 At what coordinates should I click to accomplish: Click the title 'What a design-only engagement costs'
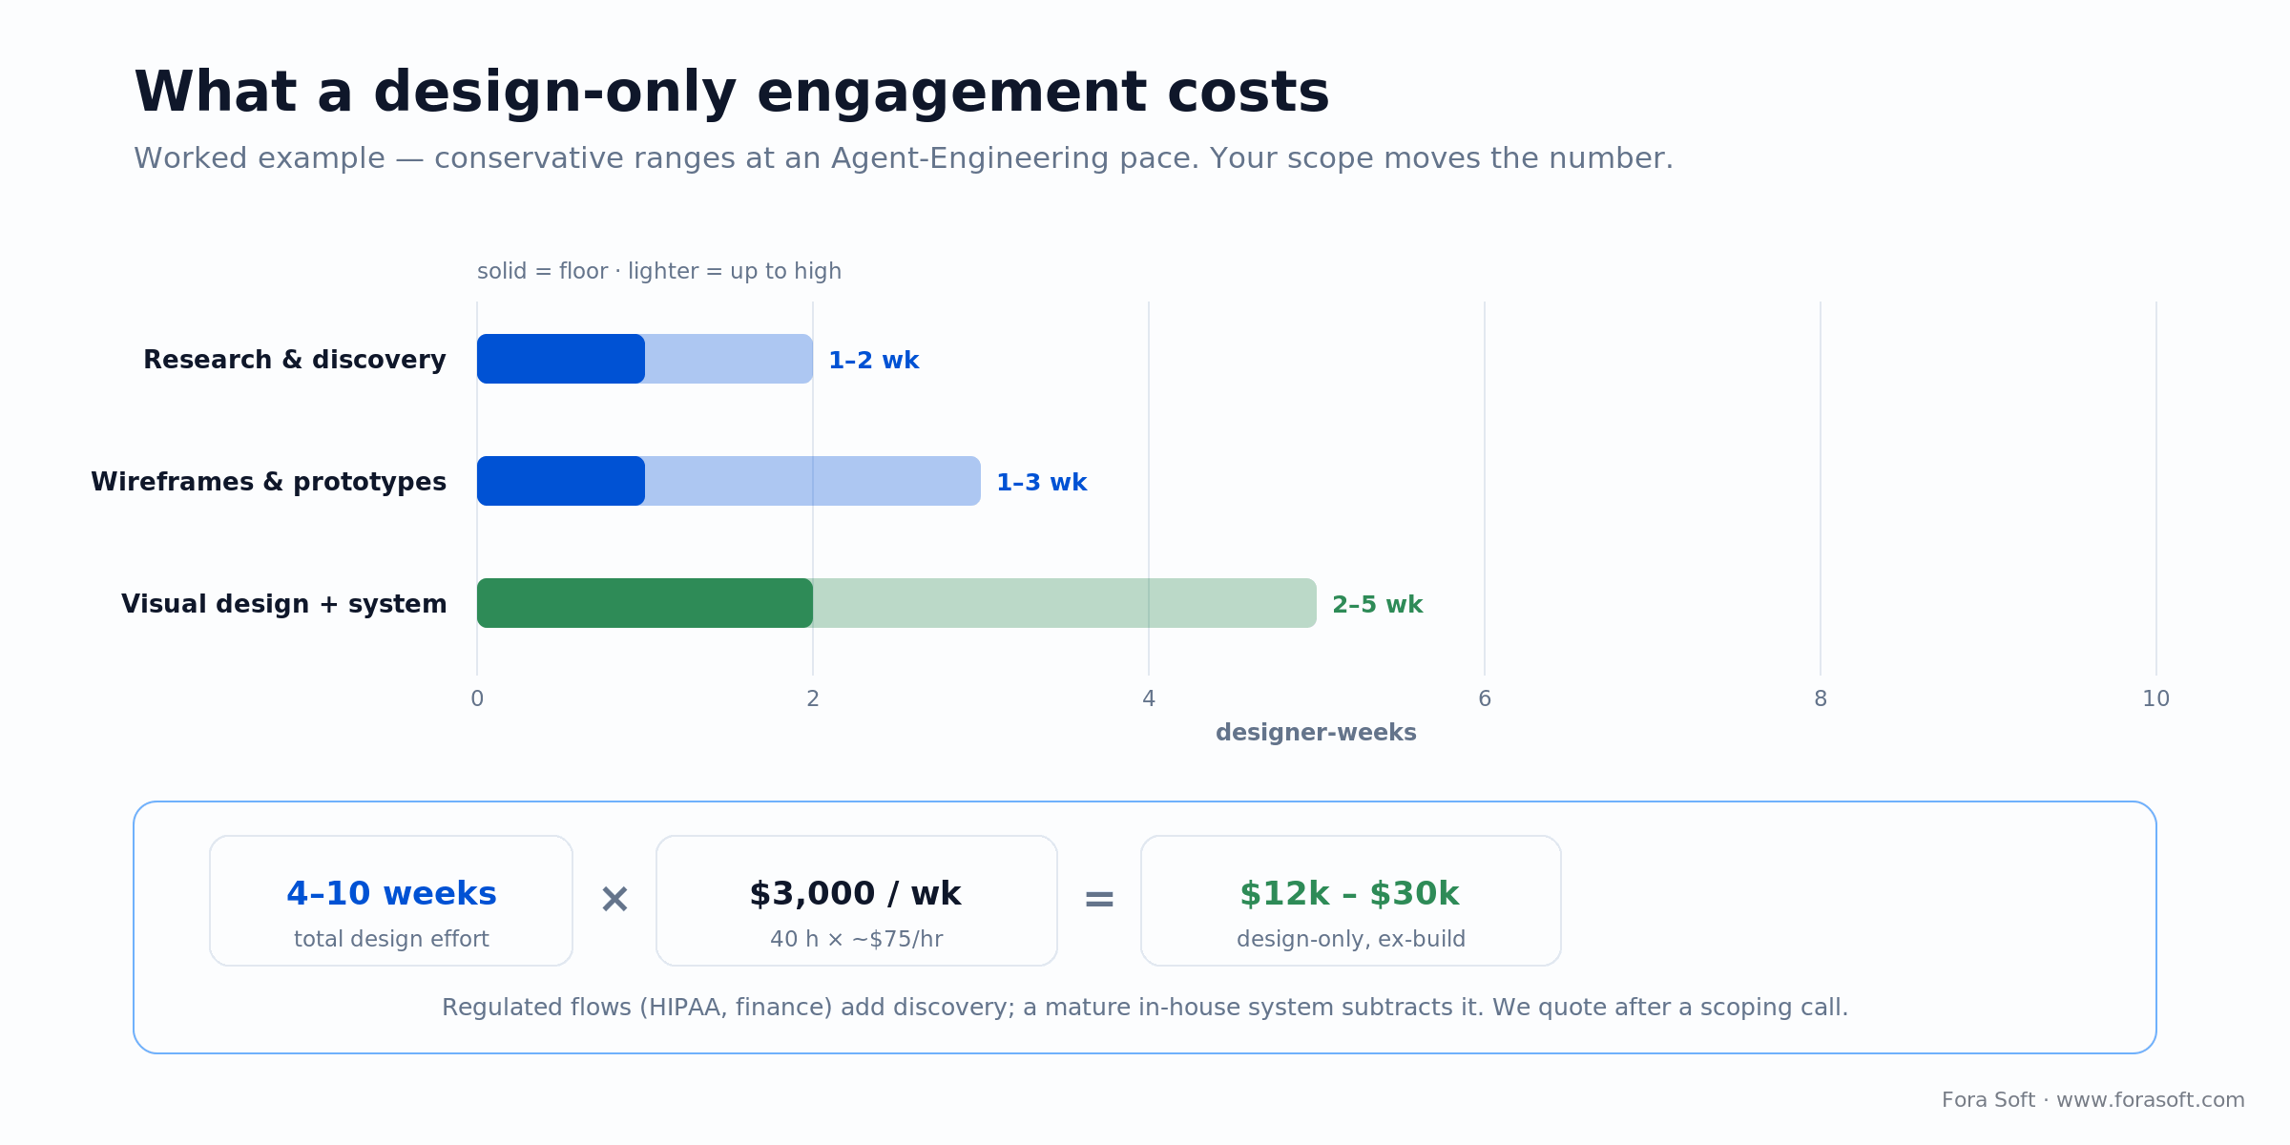(x=731, y=94)
